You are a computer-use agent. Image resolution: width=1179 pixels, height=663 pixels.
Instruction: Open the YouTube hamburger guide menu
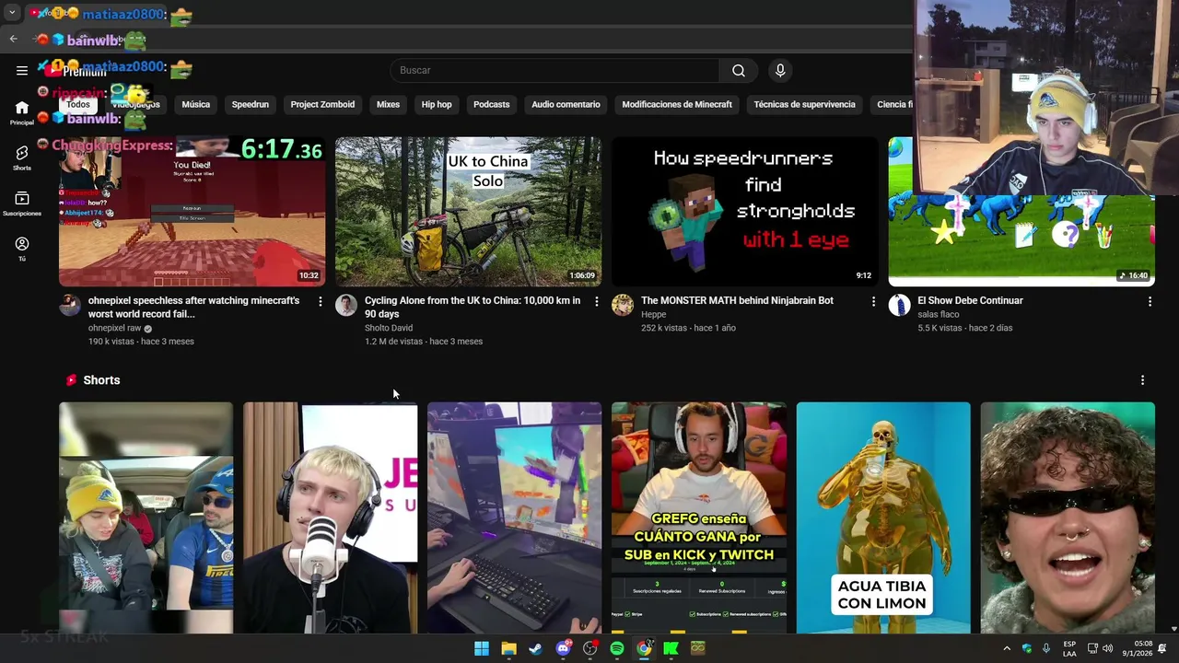tap(22, 70)
